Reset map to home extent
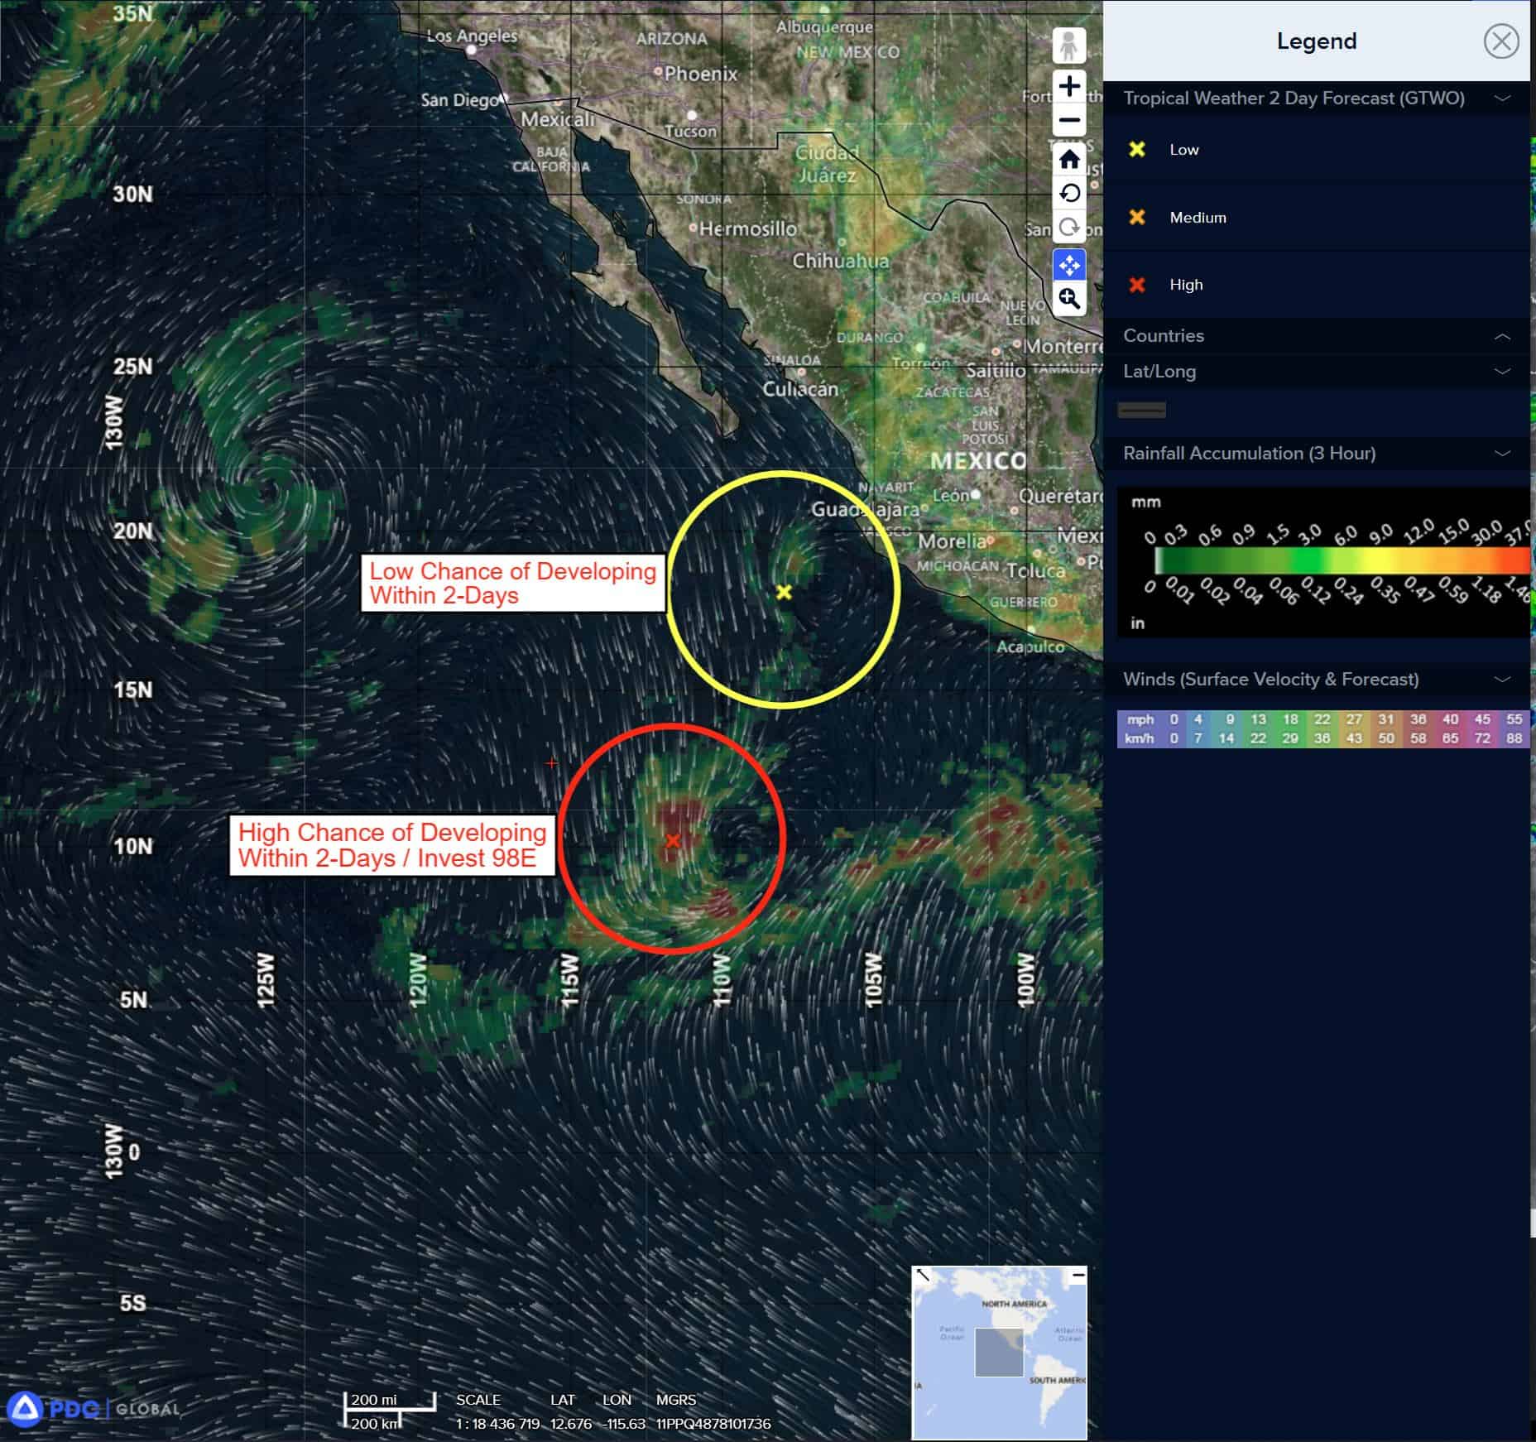 pos(1069,159)
